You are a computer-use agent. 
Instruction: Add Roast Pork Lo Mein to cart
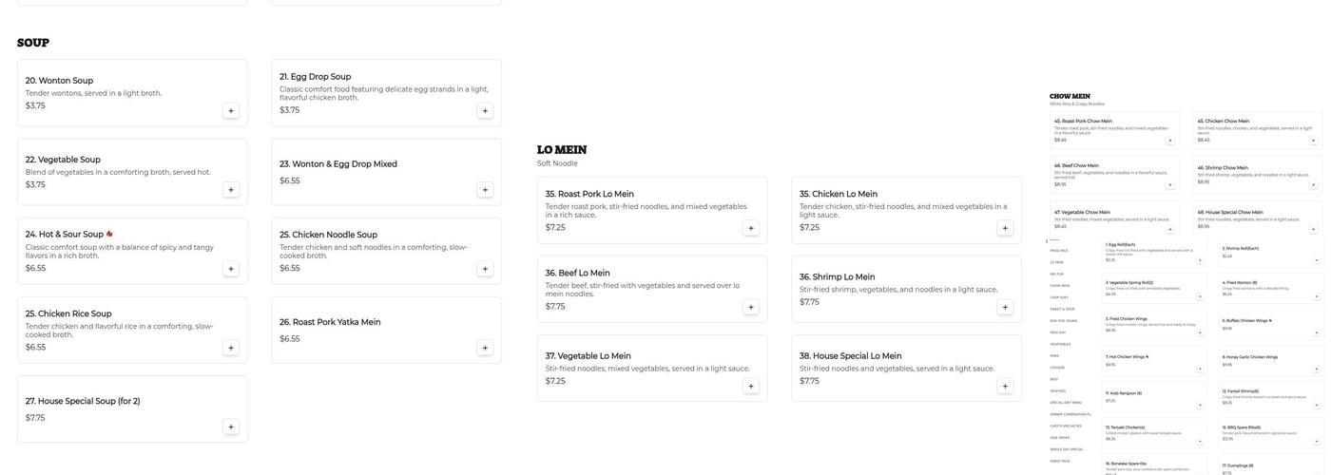[x=751, y=228]
